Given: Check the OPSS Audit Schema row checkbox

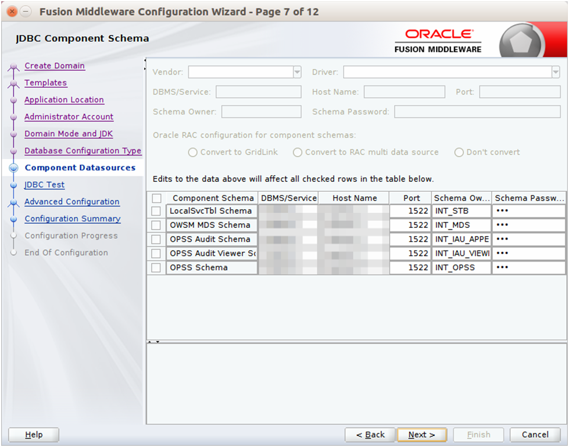Looking at the screenshot, I should [156, 239].
